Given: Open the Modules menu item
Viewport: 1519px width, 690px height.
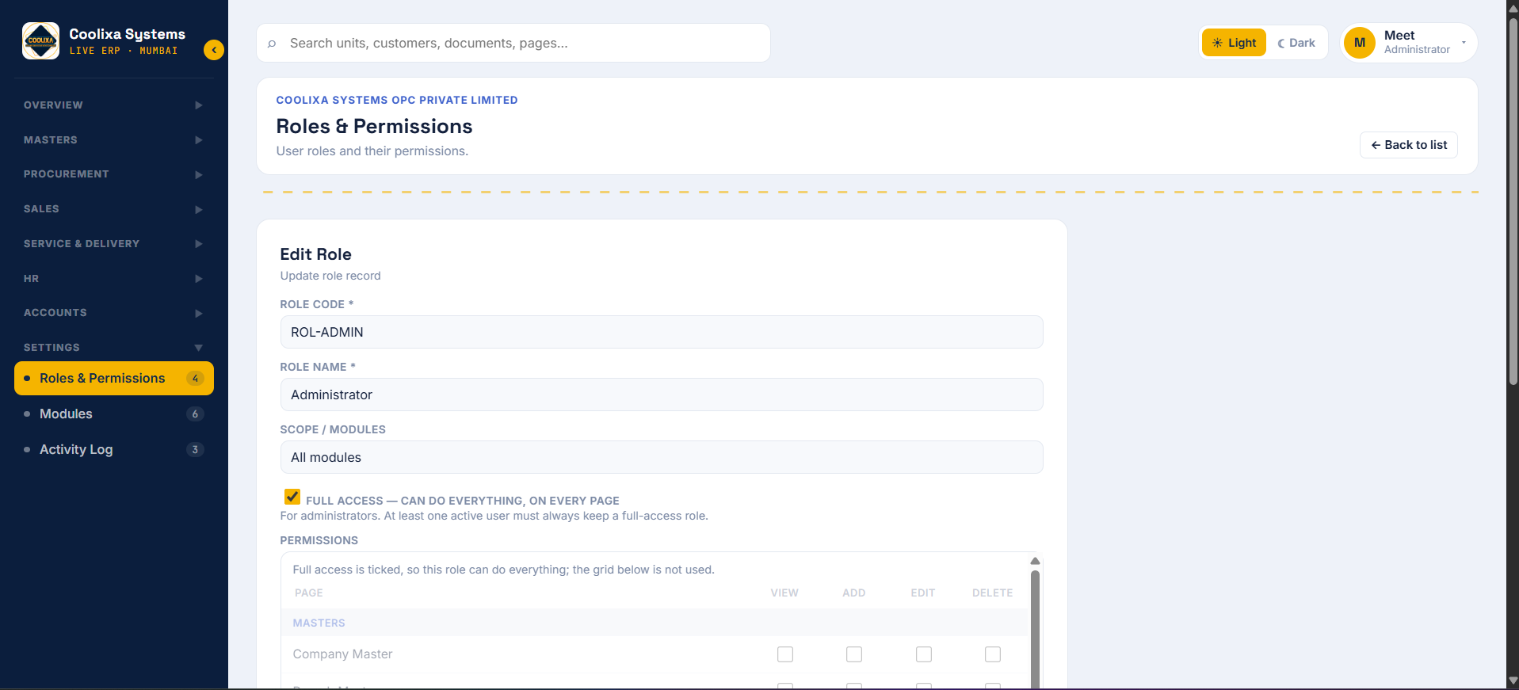Looking at the screenshot, I should pyautogui.click(x=114, y=414).
